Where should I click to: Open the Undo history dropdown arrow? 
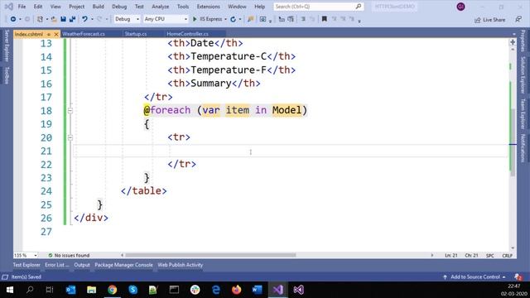[92, 19]
